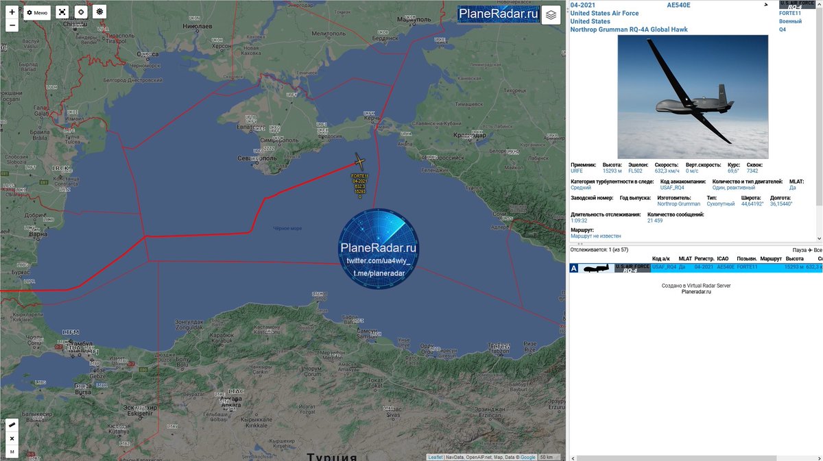Open the map settings gear

coord(99,12)
